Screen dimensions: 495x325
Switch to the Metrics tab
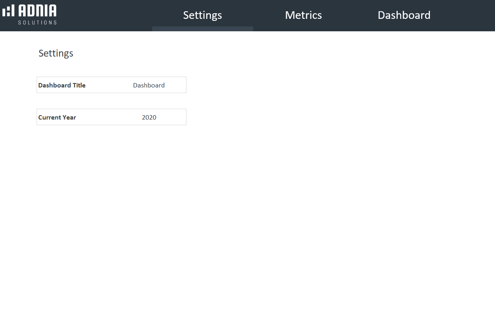click(303, 15)
